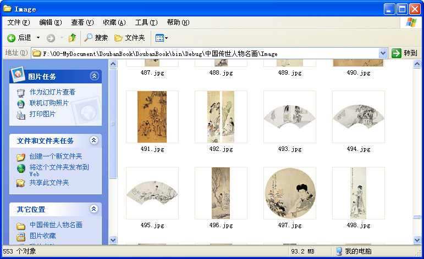This screenshot has height=259, width=424.
Task: Click 共享此文件夹 link
Action: 49,183
